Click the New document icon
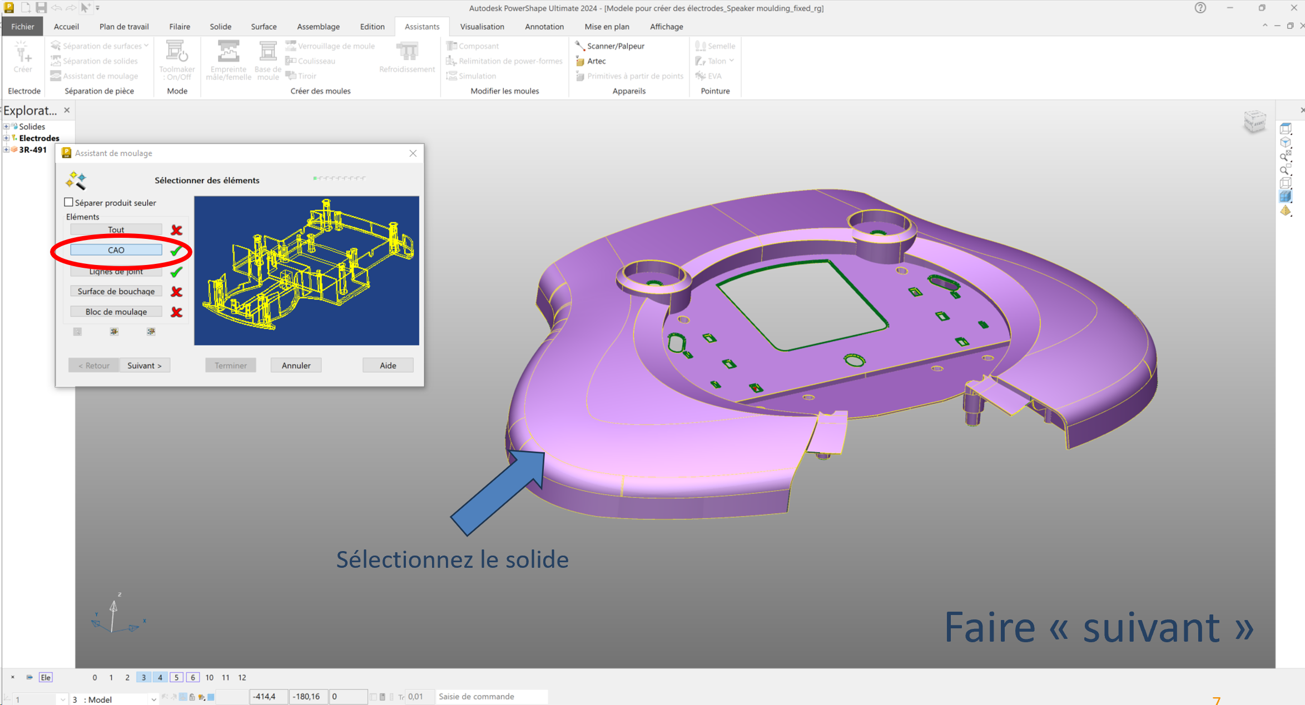 26,8
